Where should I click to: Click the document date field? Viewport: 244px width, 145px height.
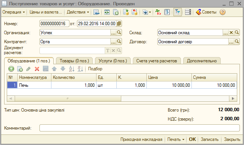pos(96,24)
